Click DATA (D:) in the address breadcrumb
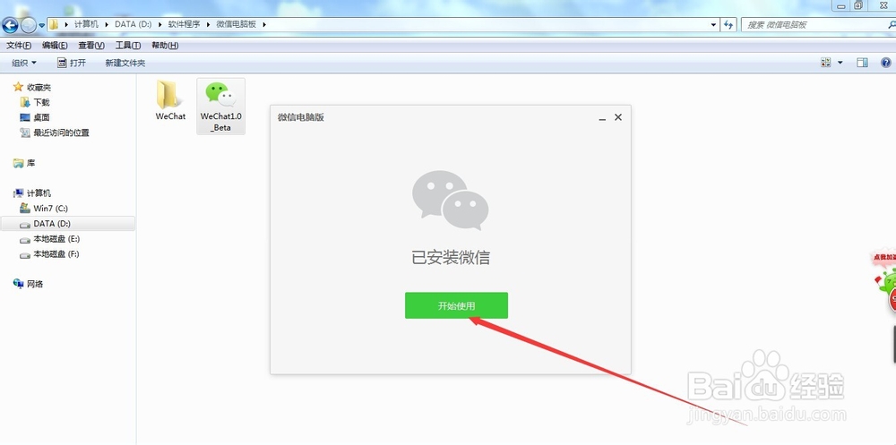 [x=134, y=24]
